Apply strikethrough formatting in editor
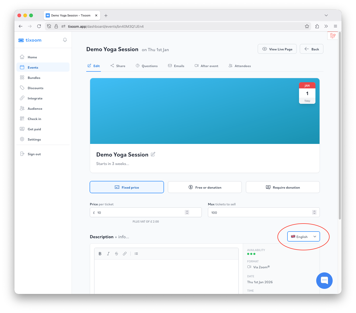The height and width of the screenshot is (313, 356). [x=117, y=254]
